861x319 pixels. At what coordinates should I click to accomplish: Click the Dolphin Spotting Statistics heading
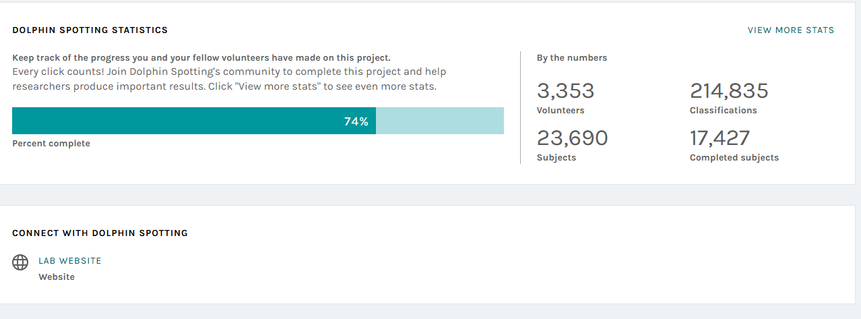click(90, 30)
